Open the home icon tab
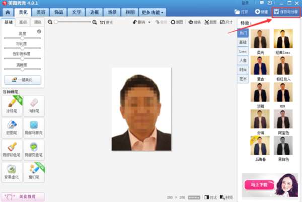This screenshot has height=202, width=302. pyautogui.click(x=8, y=12)
